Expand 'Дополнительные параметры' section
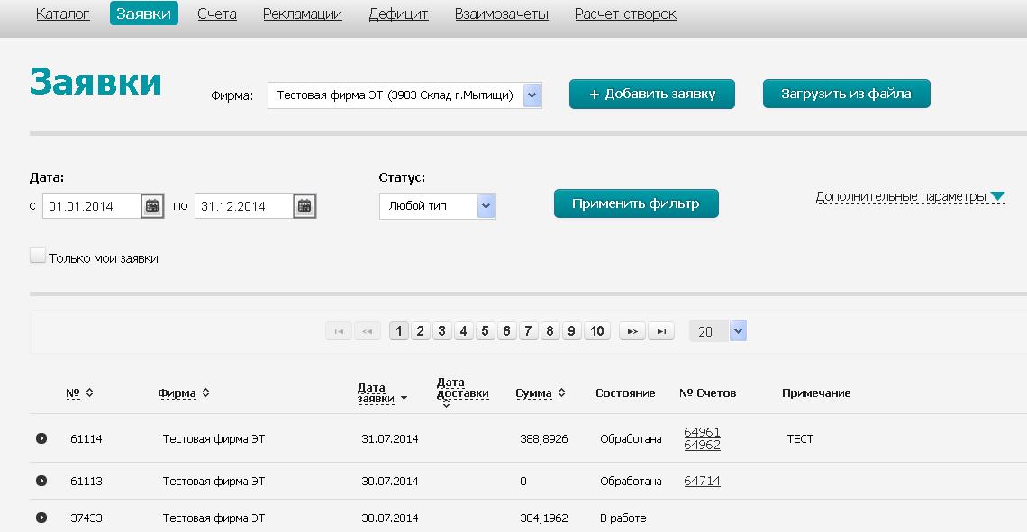The image size is (1027, 532). coord(910,196)
